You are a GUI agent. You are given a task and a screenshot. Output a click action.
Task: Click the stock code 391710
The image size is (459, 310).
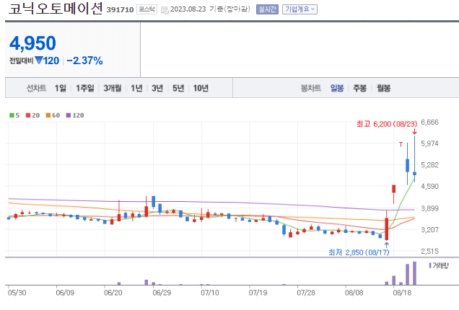120,9
